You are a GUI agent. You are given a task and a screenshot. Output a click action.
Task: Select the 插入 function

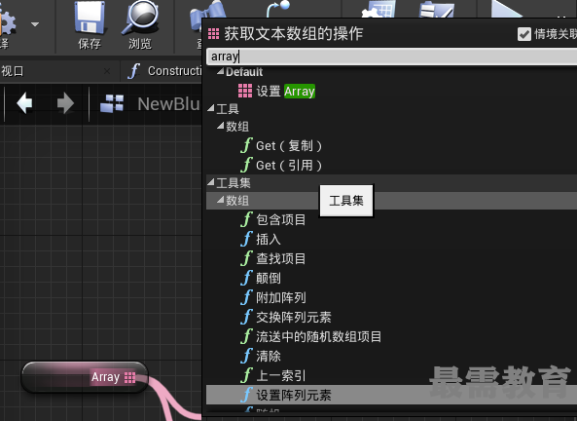261,240
